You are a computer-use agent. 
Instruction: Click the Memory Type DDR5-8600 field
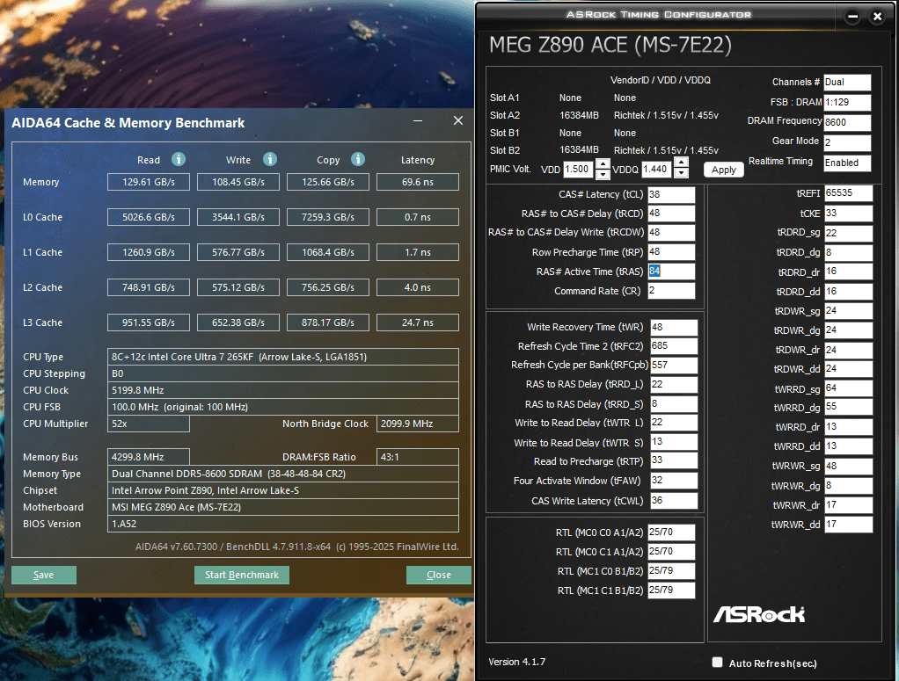tap(282, 474)
